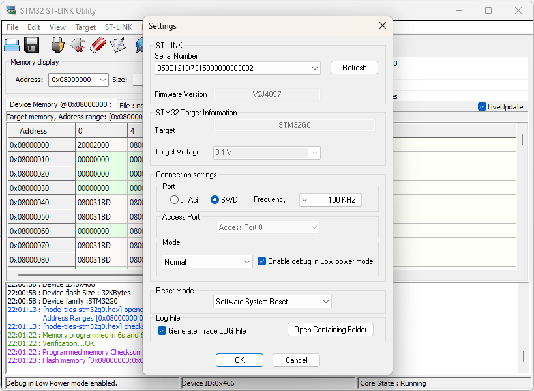Toggle the Generate Trace LOG File checkbox
The width and height of the screenshot is (534, 391).
coord(162,331)
